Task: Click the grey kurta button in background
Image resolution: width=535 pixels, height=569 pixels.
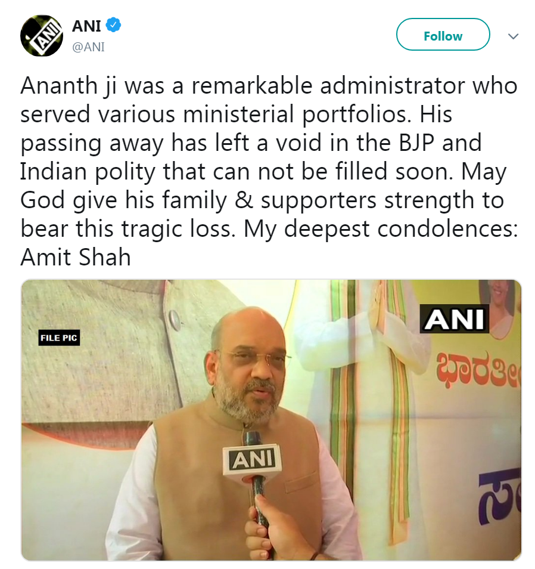Action: pos(174,320)
